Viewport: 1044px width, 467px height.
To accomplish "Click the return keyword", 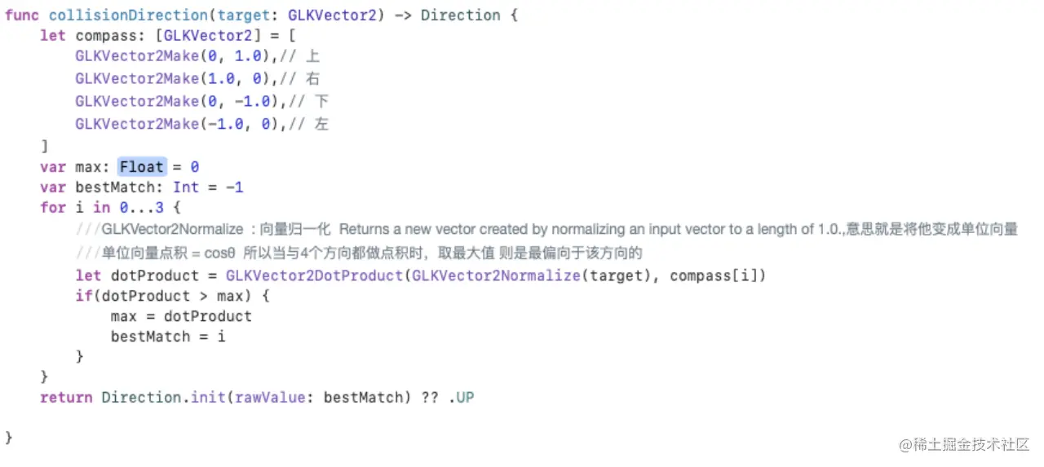I will pos(66,398).
